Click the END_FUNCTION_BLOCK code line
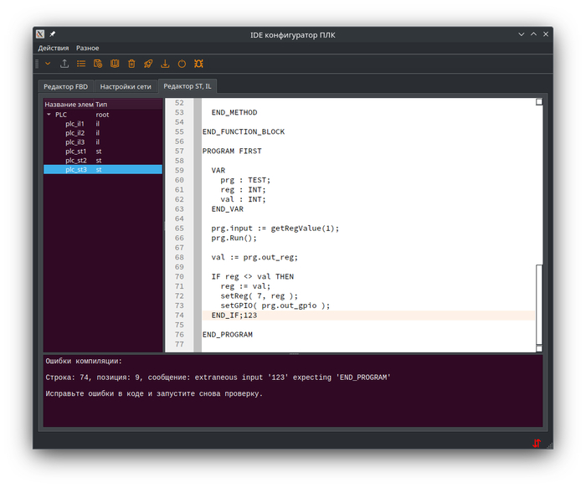Screen dimensions: 586x488 (244, 131)
